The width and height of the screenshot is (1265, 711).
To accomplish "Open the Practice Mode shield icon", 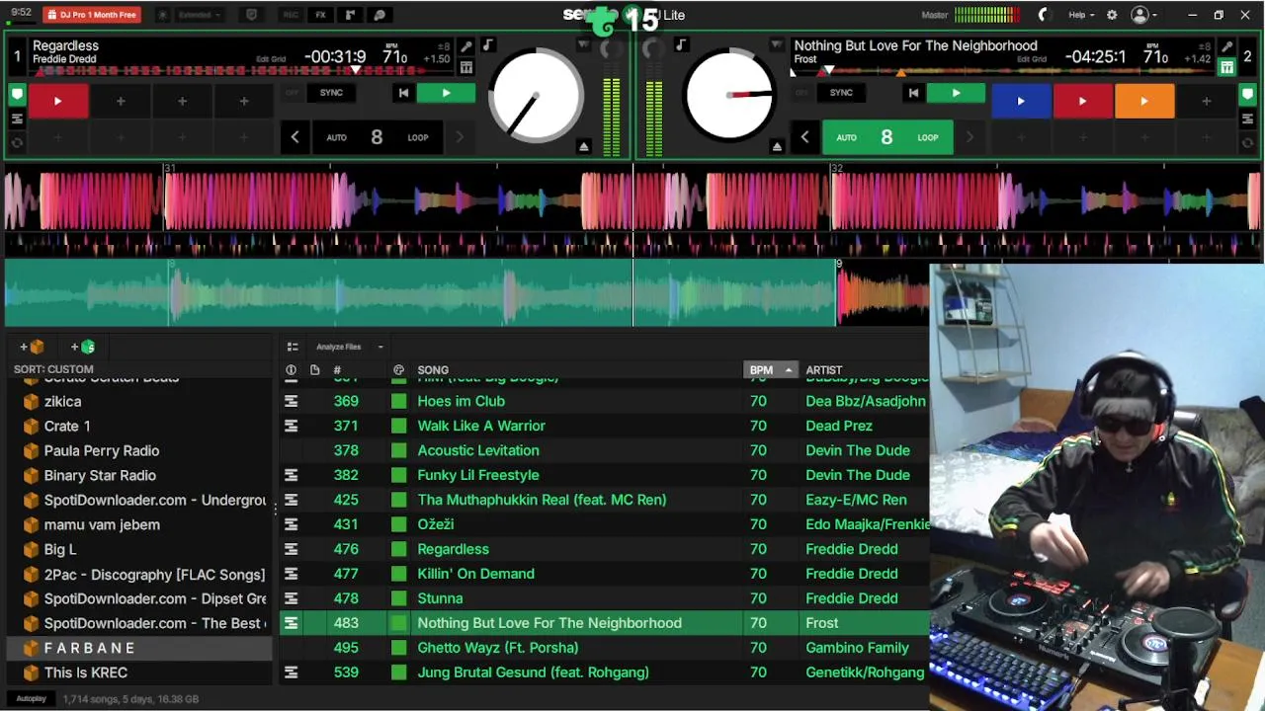I will 252,15.
